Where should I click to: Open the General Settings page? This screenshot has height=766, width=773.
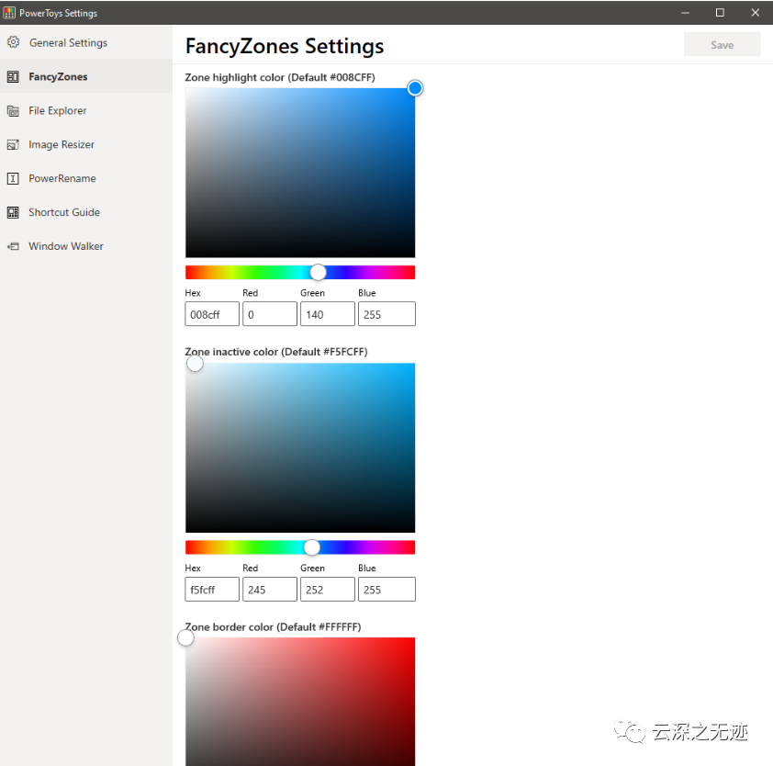click(x=86, y=42)
